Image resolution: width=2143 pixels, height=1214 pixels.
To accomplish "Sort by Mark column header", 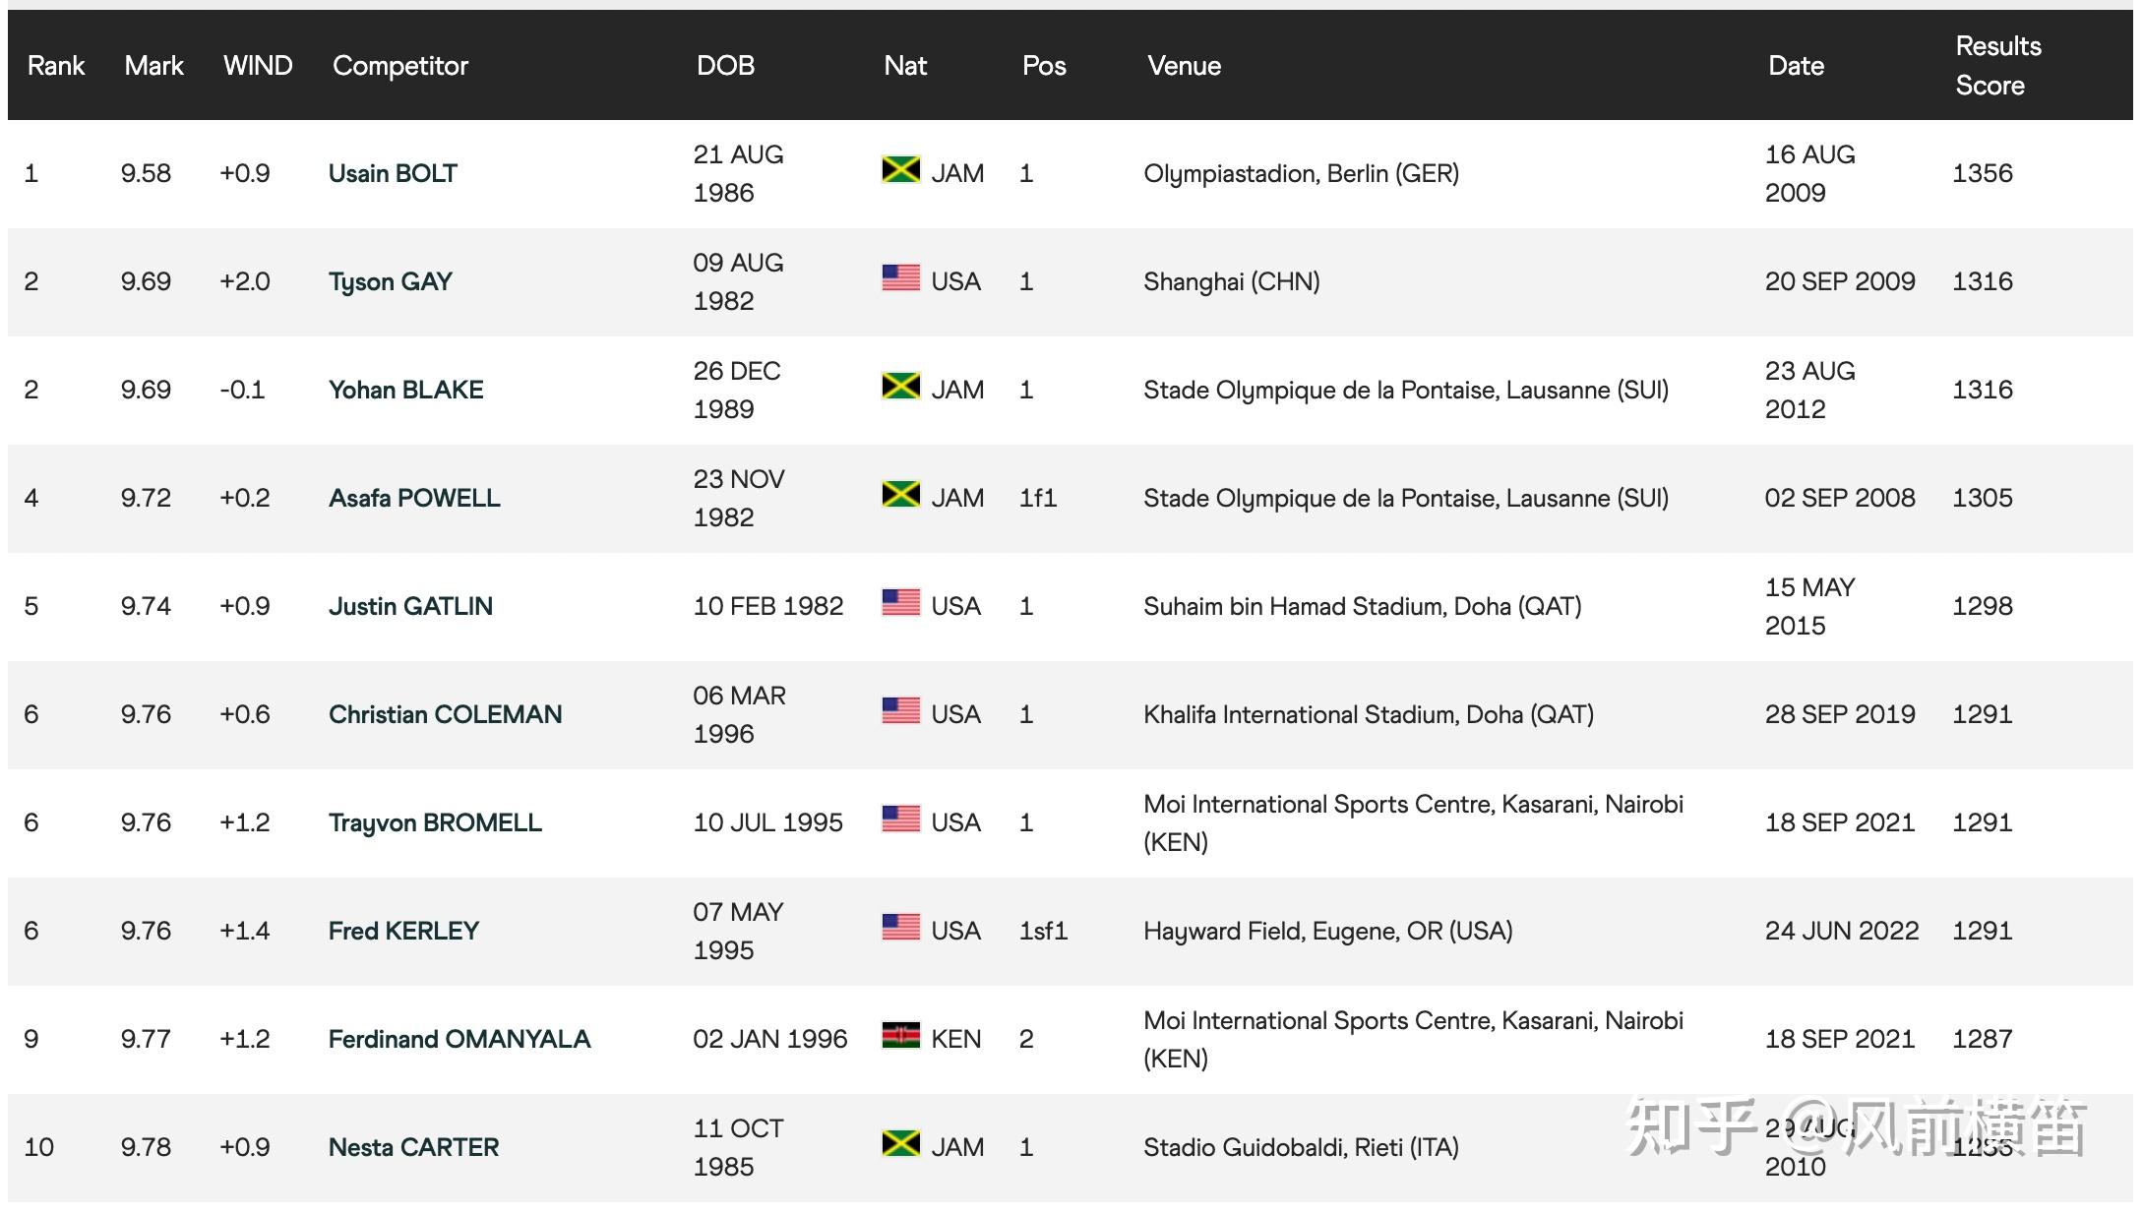I will [153, 66].
